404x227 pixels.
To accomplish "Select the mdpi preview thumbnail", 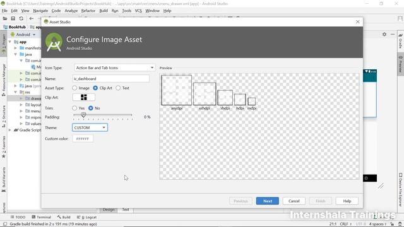I will click(252, 102).
